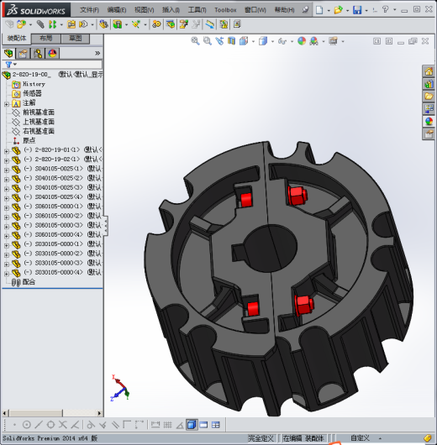The image size is (437, 445).
Task: Click the New document icon
Action: click(x=319, y=10)
